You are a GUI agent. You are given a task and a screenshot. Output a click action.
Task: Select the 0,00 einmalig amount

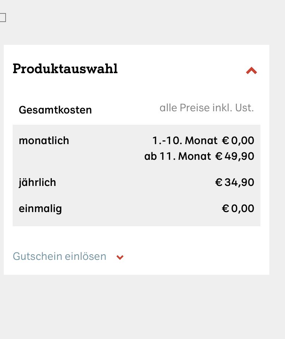(x=243, y=208)
